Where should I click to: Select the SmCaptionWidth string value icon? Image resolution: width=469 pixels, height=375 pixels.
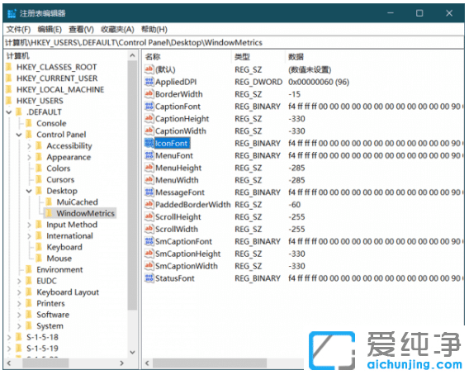pyautogui.click(x=149, y=266)
